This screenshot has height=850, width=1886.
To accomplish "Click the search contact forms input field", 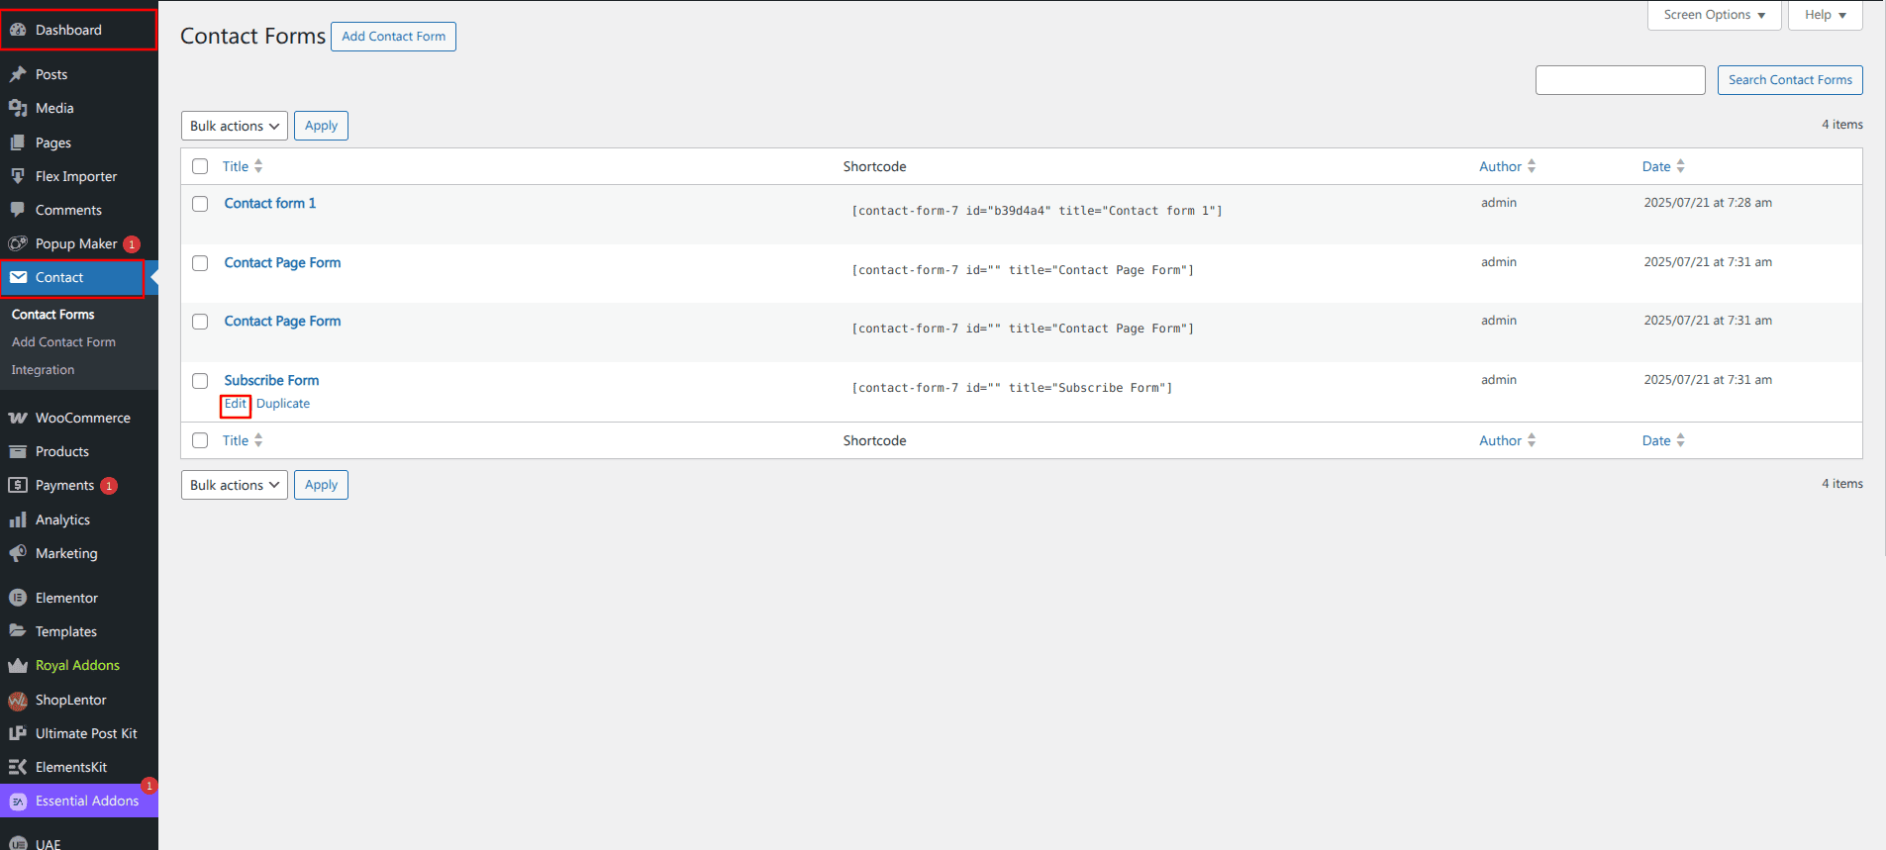I will [x=1620, y=80].
